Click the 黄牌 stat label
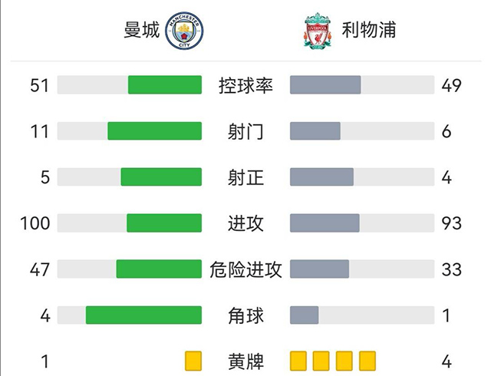The height and width of the screenshot is (376, 491). (245, 361)
